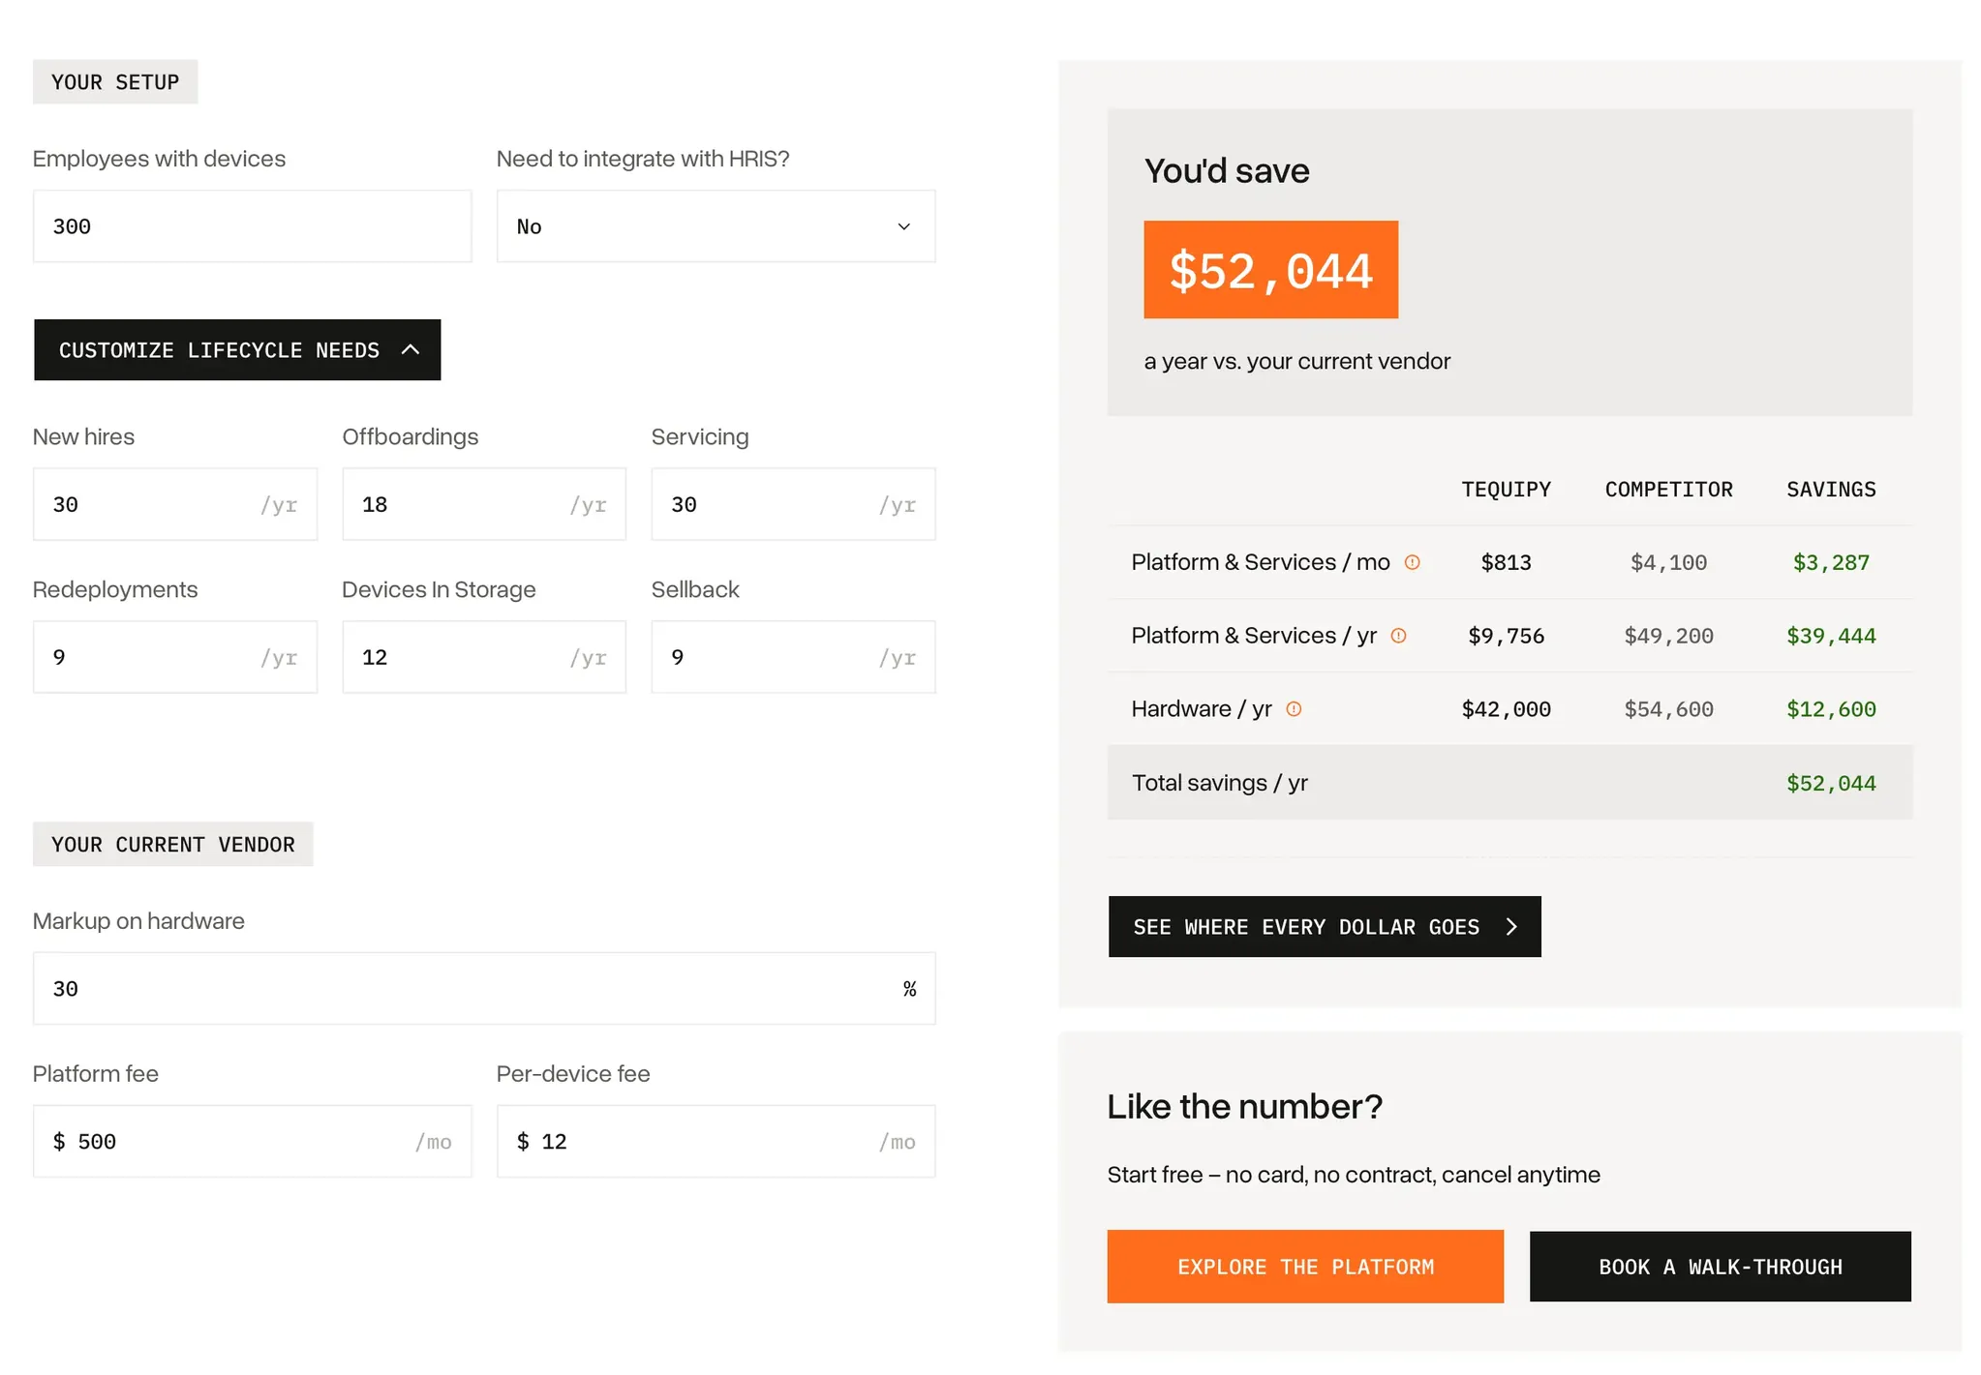Image resolution: width=1981 pixels, height=1375 pixels.
Task: Click the $12,600 hardware savings value
Action: point(1831,709)
